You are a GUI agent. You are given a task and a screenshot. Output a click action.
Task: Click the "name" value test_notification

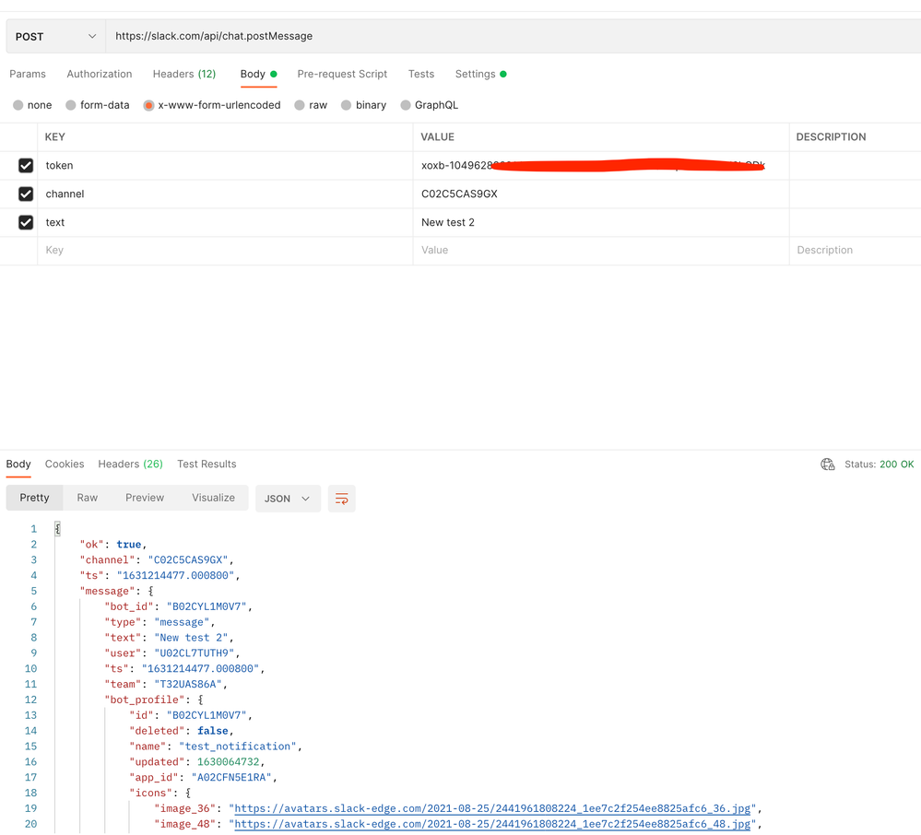click(x=237, y=747)
